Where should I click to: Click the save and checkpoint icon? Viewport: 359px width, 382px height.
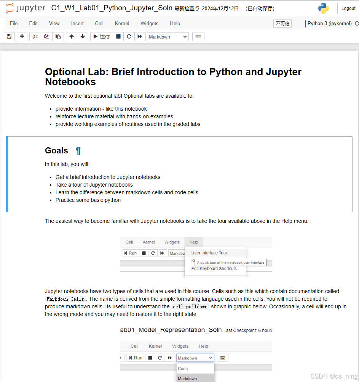pyautogui.click(x=9, y=37)
